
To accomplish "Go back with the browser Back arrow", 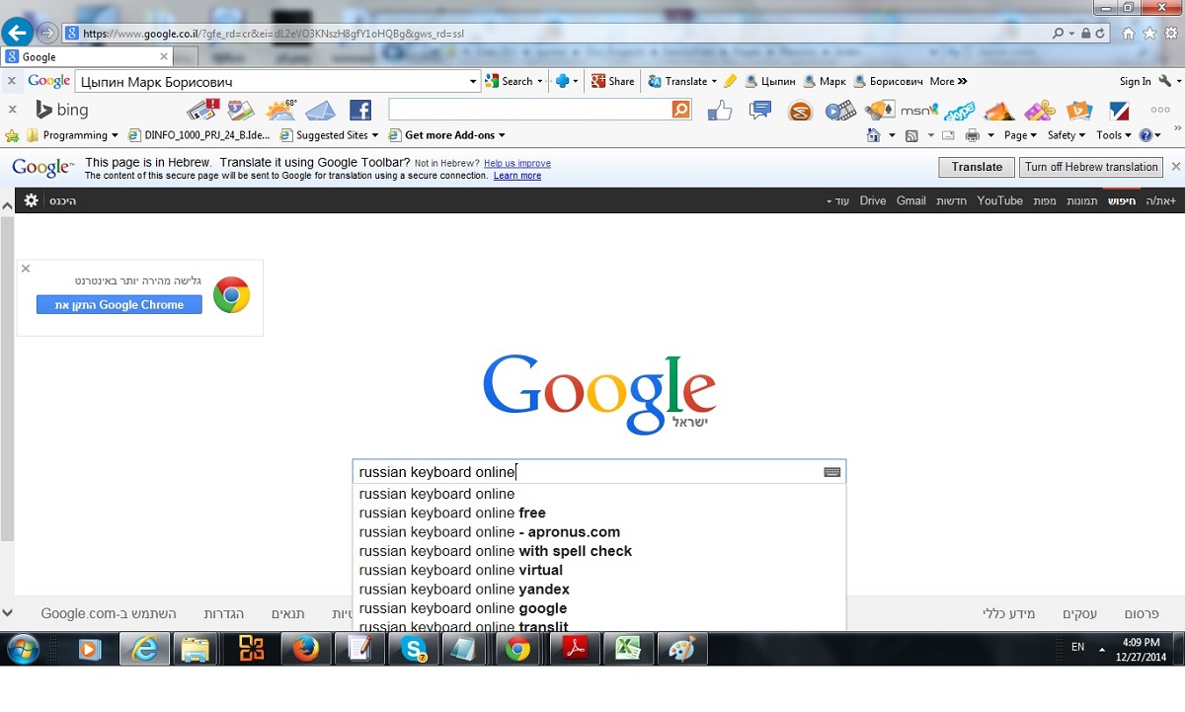I will click(17, 33).
